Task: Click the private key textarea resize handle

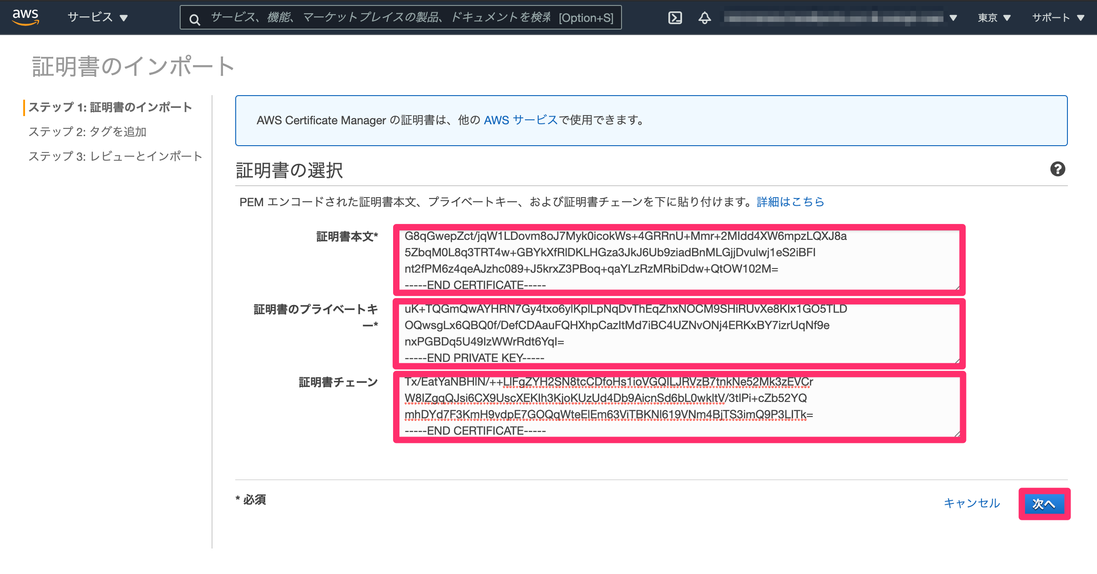Action: pyautogui.click(x=957, y=361)
